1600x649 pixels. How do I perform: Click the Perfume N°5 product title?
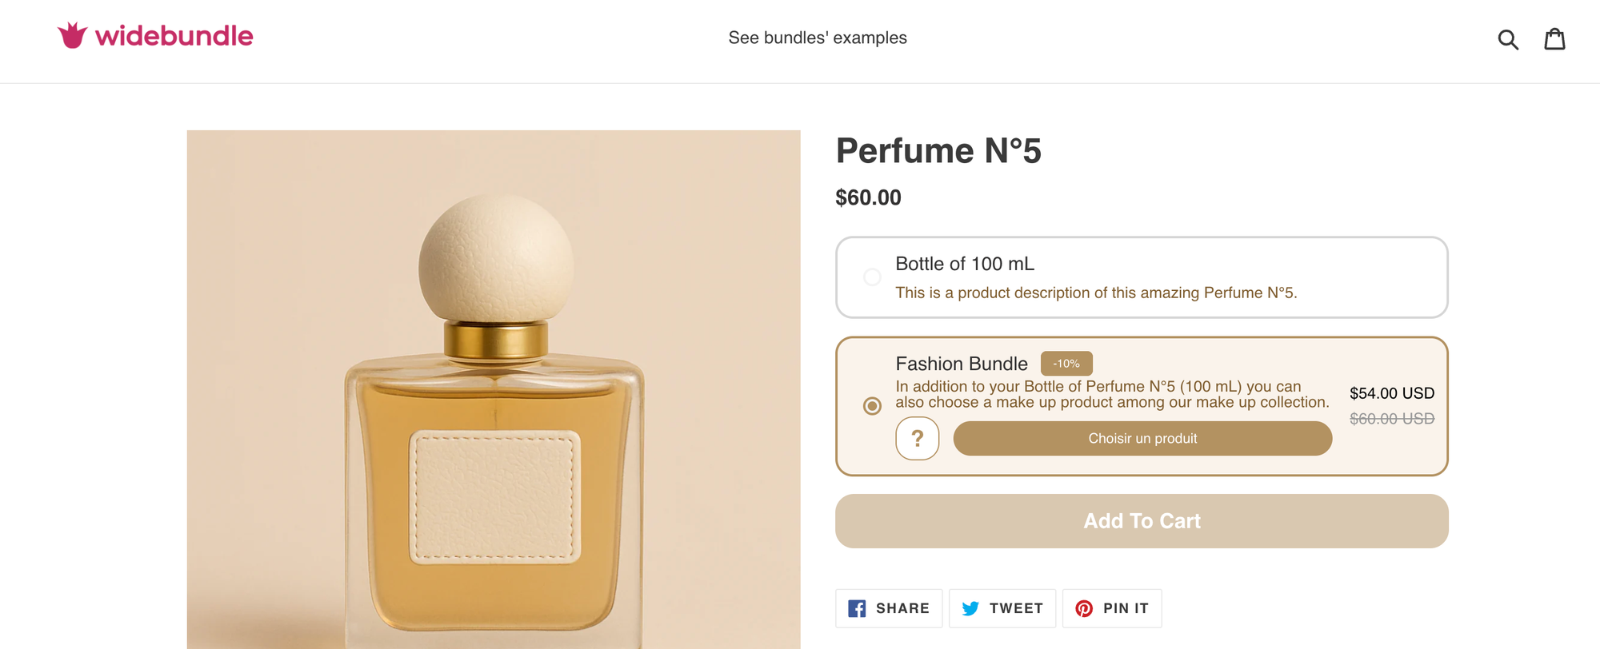(938, 151)
